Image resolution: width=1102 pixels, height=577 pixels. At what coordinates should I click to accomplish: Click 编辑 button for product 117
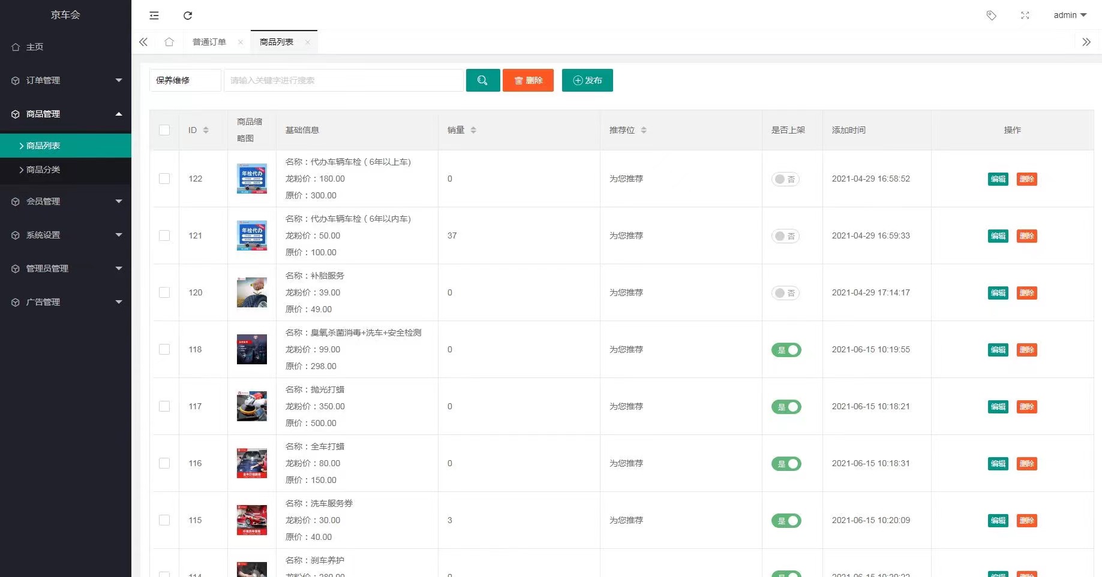tap(998, 407)
